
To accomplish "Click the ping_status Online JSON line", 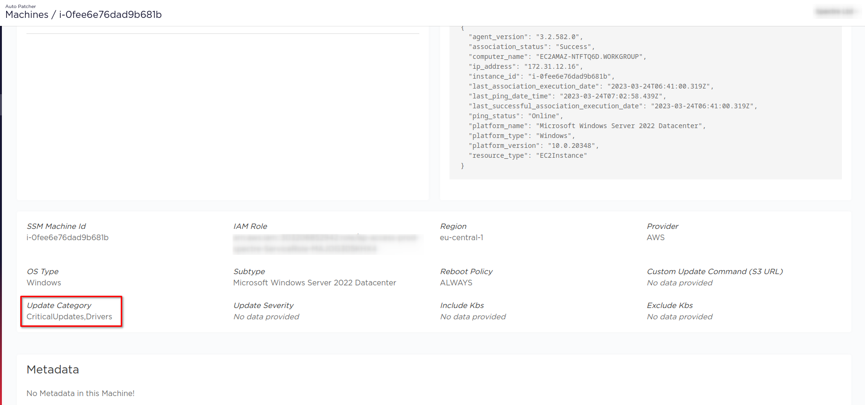I will 516,116.
